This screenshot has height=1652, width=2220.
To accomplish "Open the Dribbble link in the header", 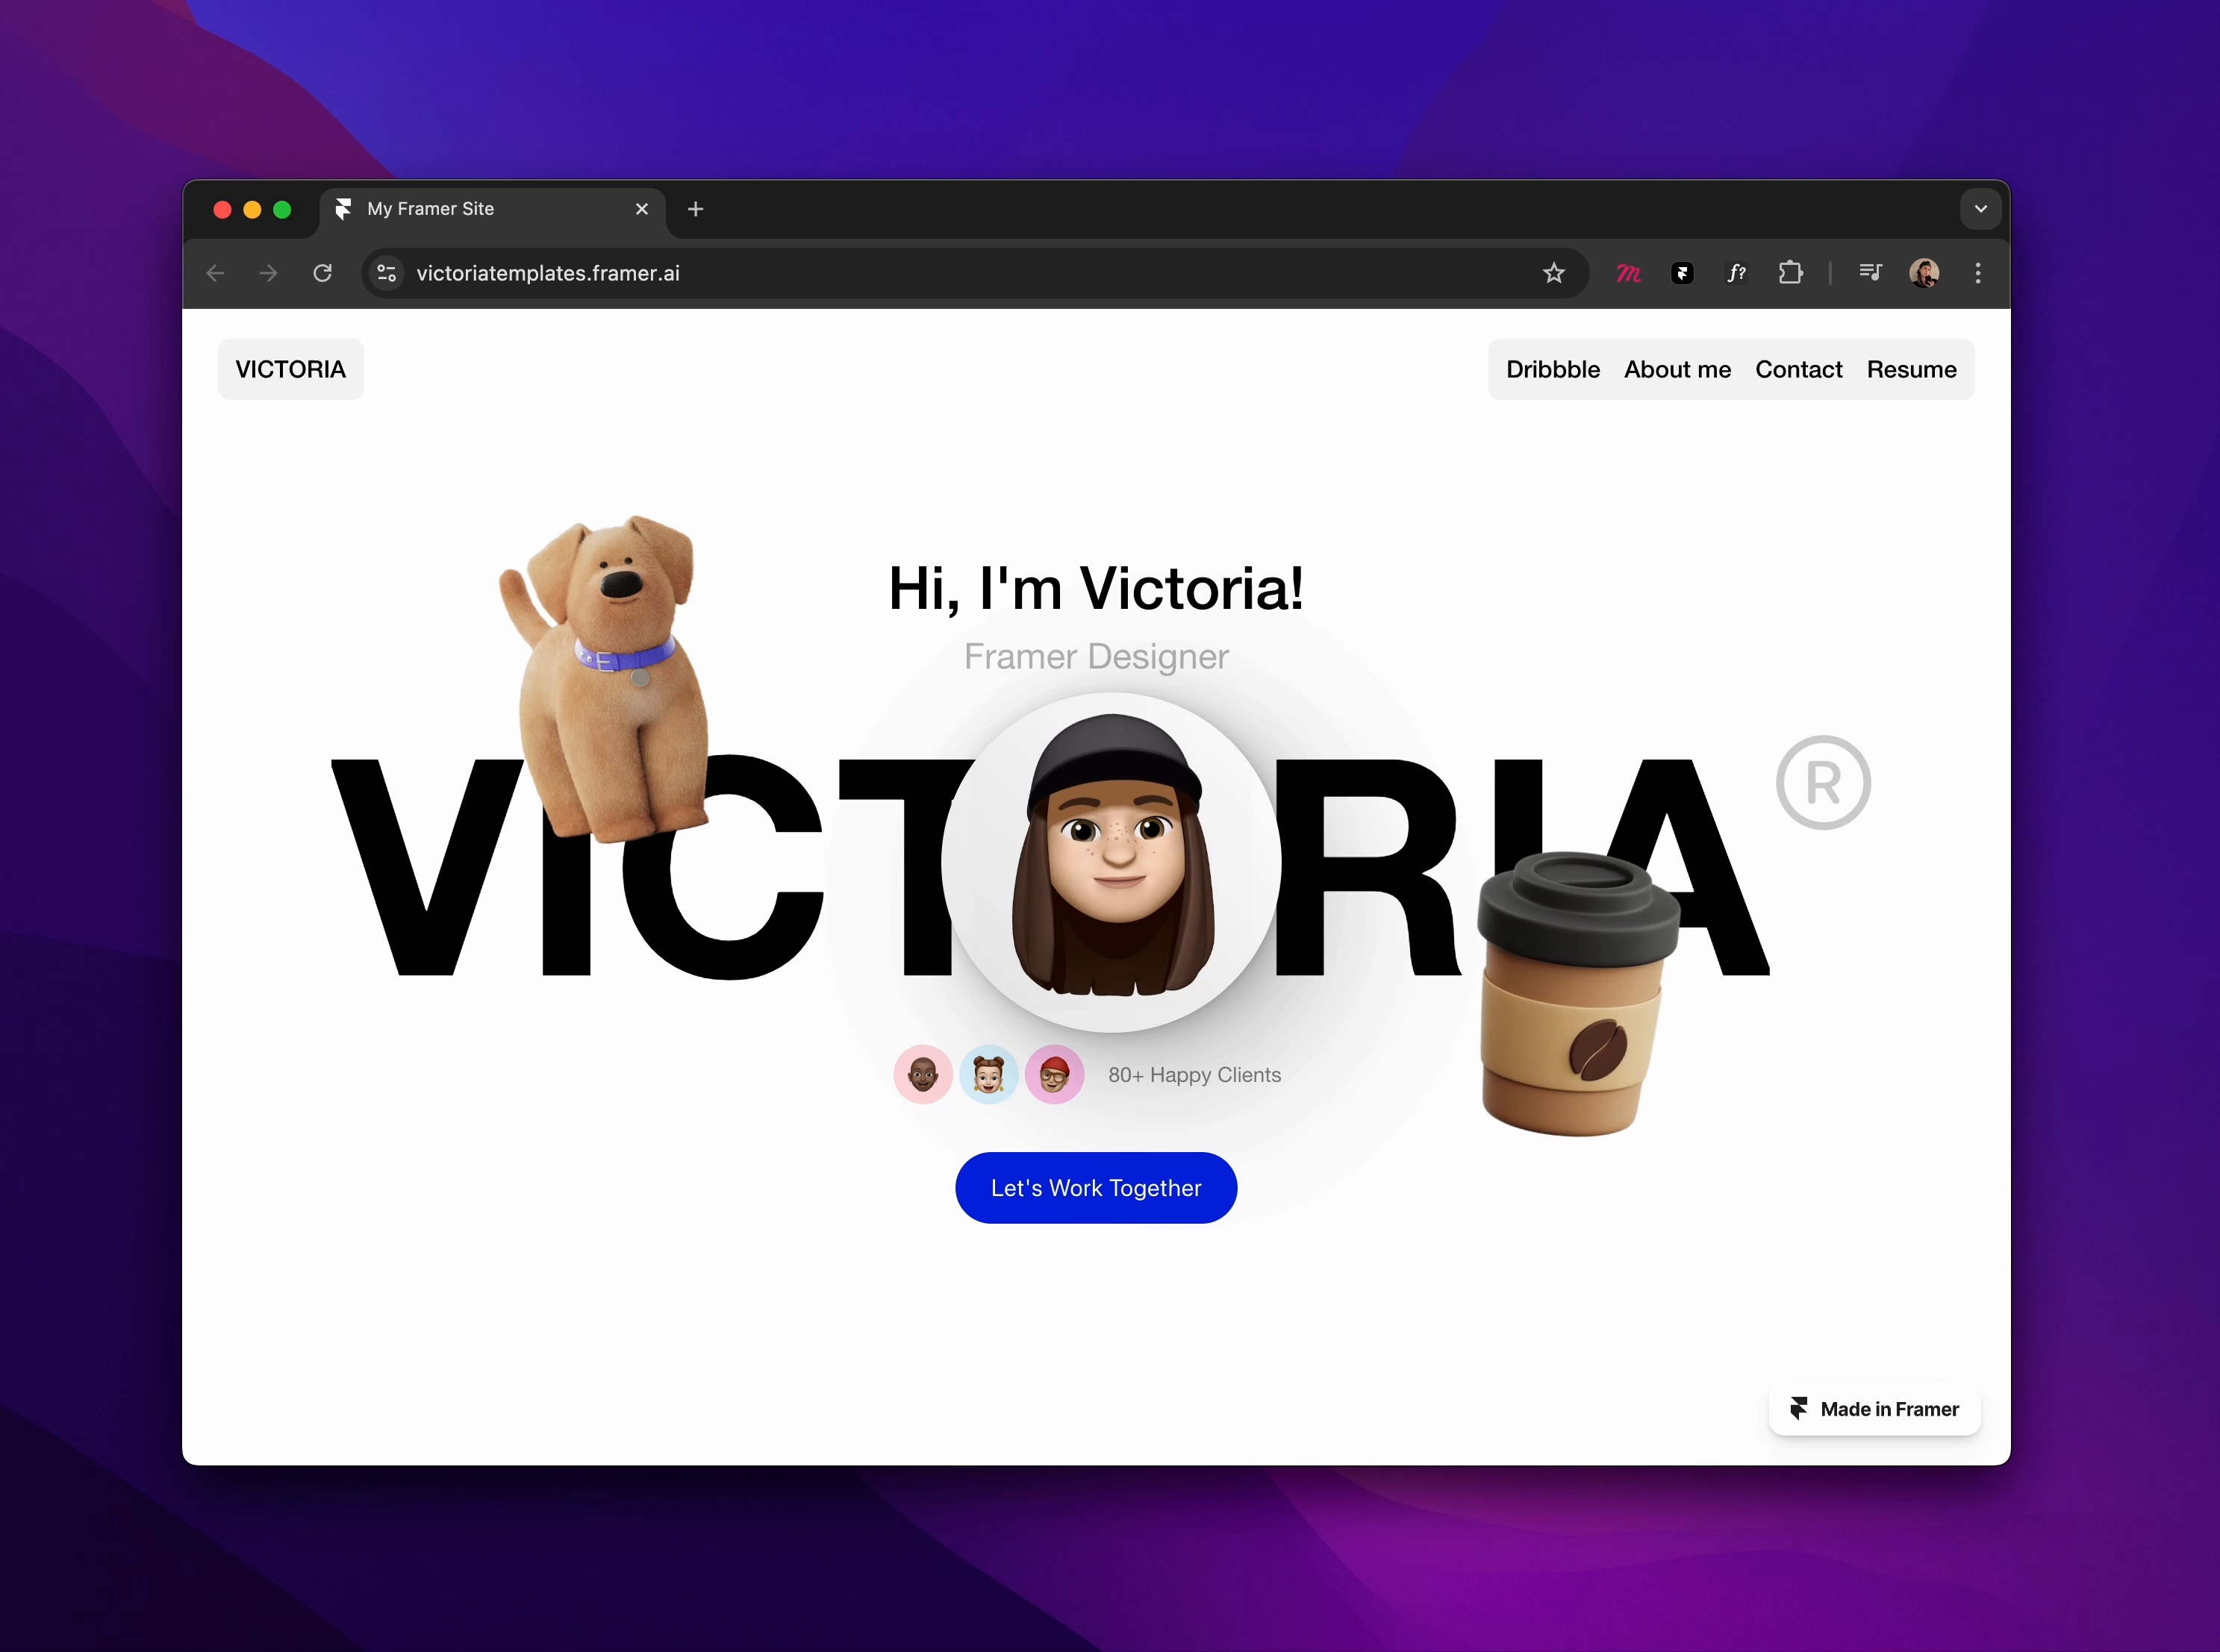I will click(x=1553, y=369).
